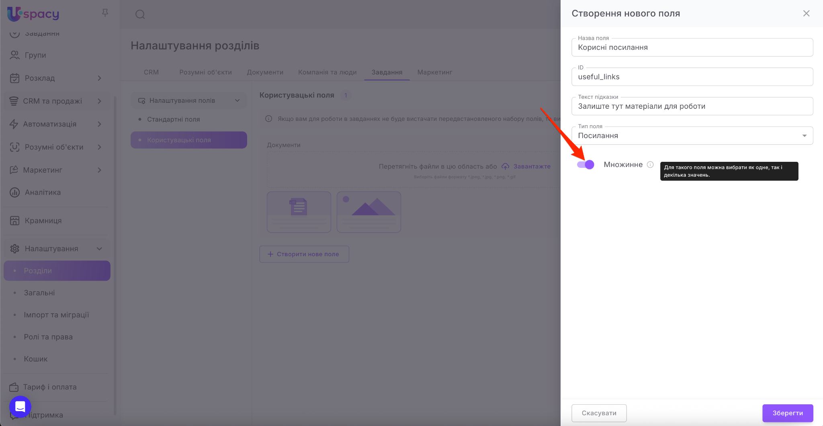Image resolution: width=823 pixels, height=426 pixels.
Task: Click the Крамниця store icon
Action: [14, 220]
